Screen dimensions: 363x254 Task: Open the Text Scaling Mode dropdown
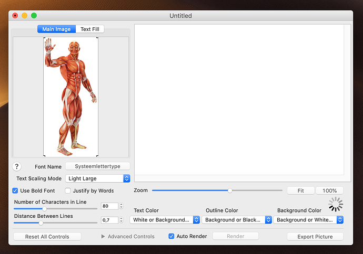coord(97,178)
